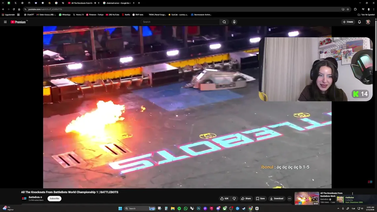The image size is (377, 212).
Task: Open Gelen Kutusu Gmail bookmark
Action: pos(46,14)
